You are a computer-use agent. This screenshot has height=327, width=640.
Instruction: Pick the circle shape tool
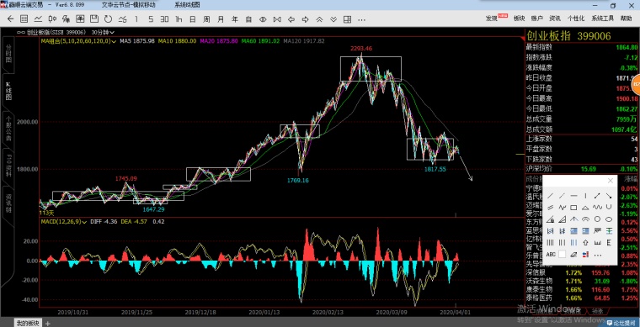click(x=597, y=219)
